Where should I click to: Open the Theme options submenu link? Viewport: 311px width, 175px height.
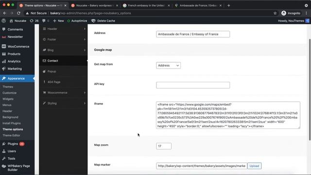[13, 129]
